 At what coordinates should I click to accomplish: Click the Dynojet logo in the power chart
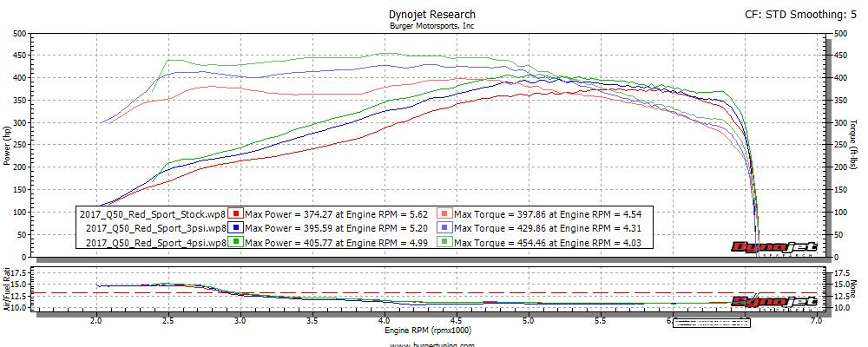click(774, 248)
